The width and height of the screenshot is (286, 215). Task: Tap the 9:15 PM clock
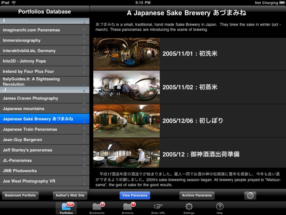coord(143,3)
